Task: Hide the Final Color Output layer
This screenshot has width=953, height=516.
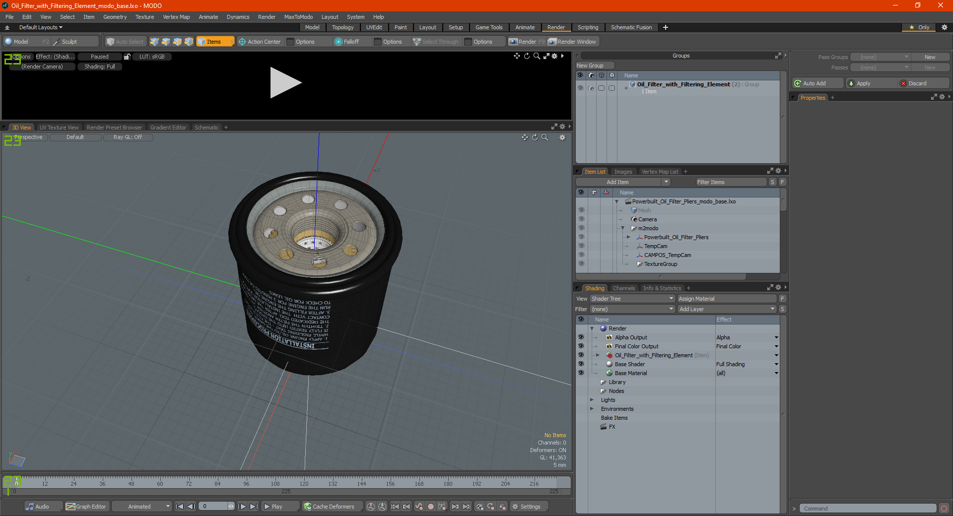Action: (581, 346)
